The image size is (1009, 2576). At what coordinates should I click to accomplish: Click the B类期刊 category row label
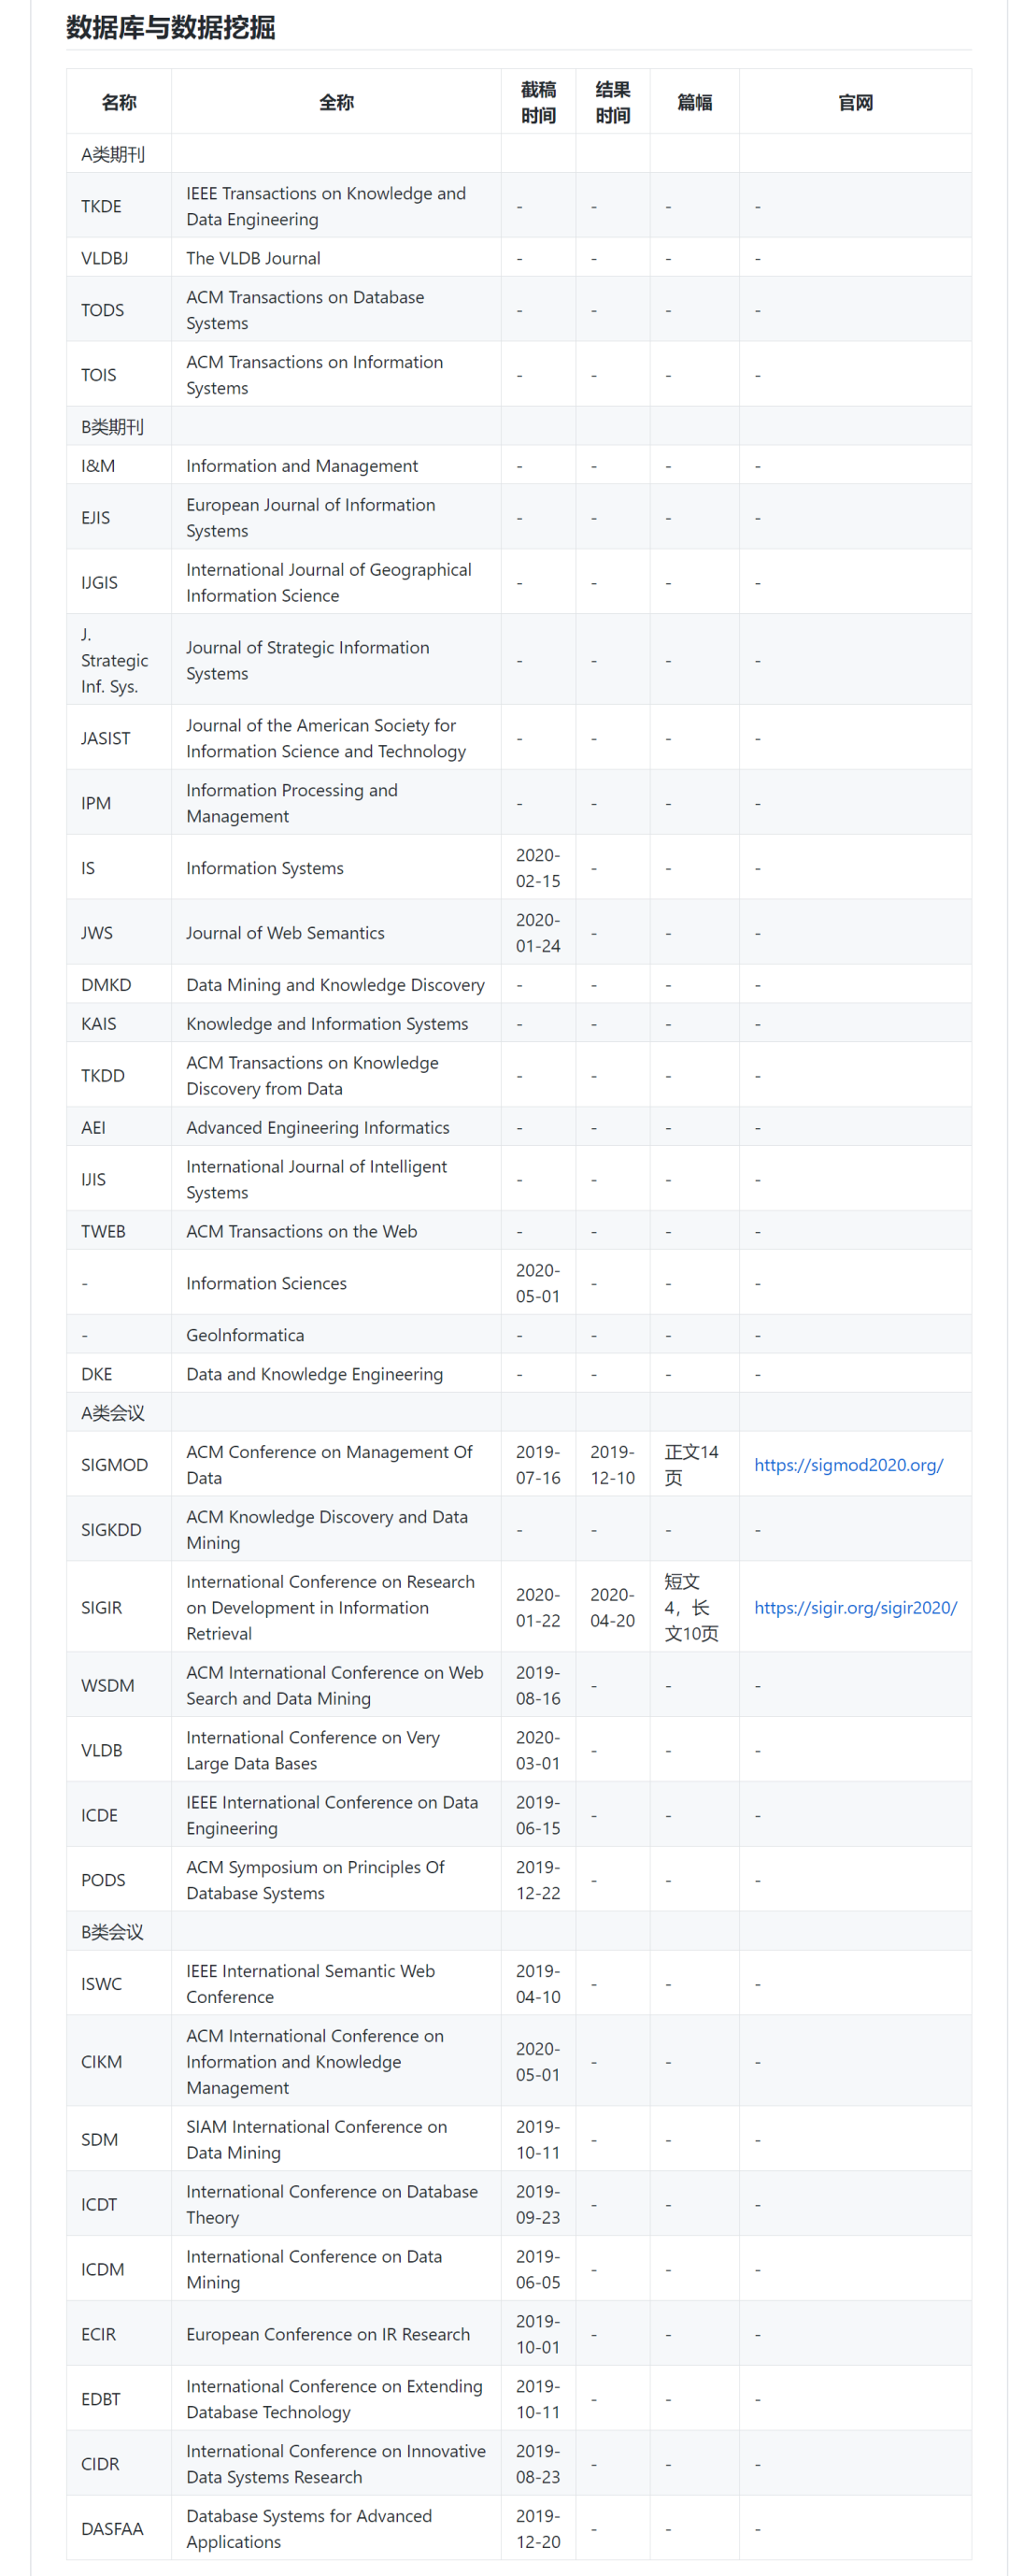click(113, 426)
